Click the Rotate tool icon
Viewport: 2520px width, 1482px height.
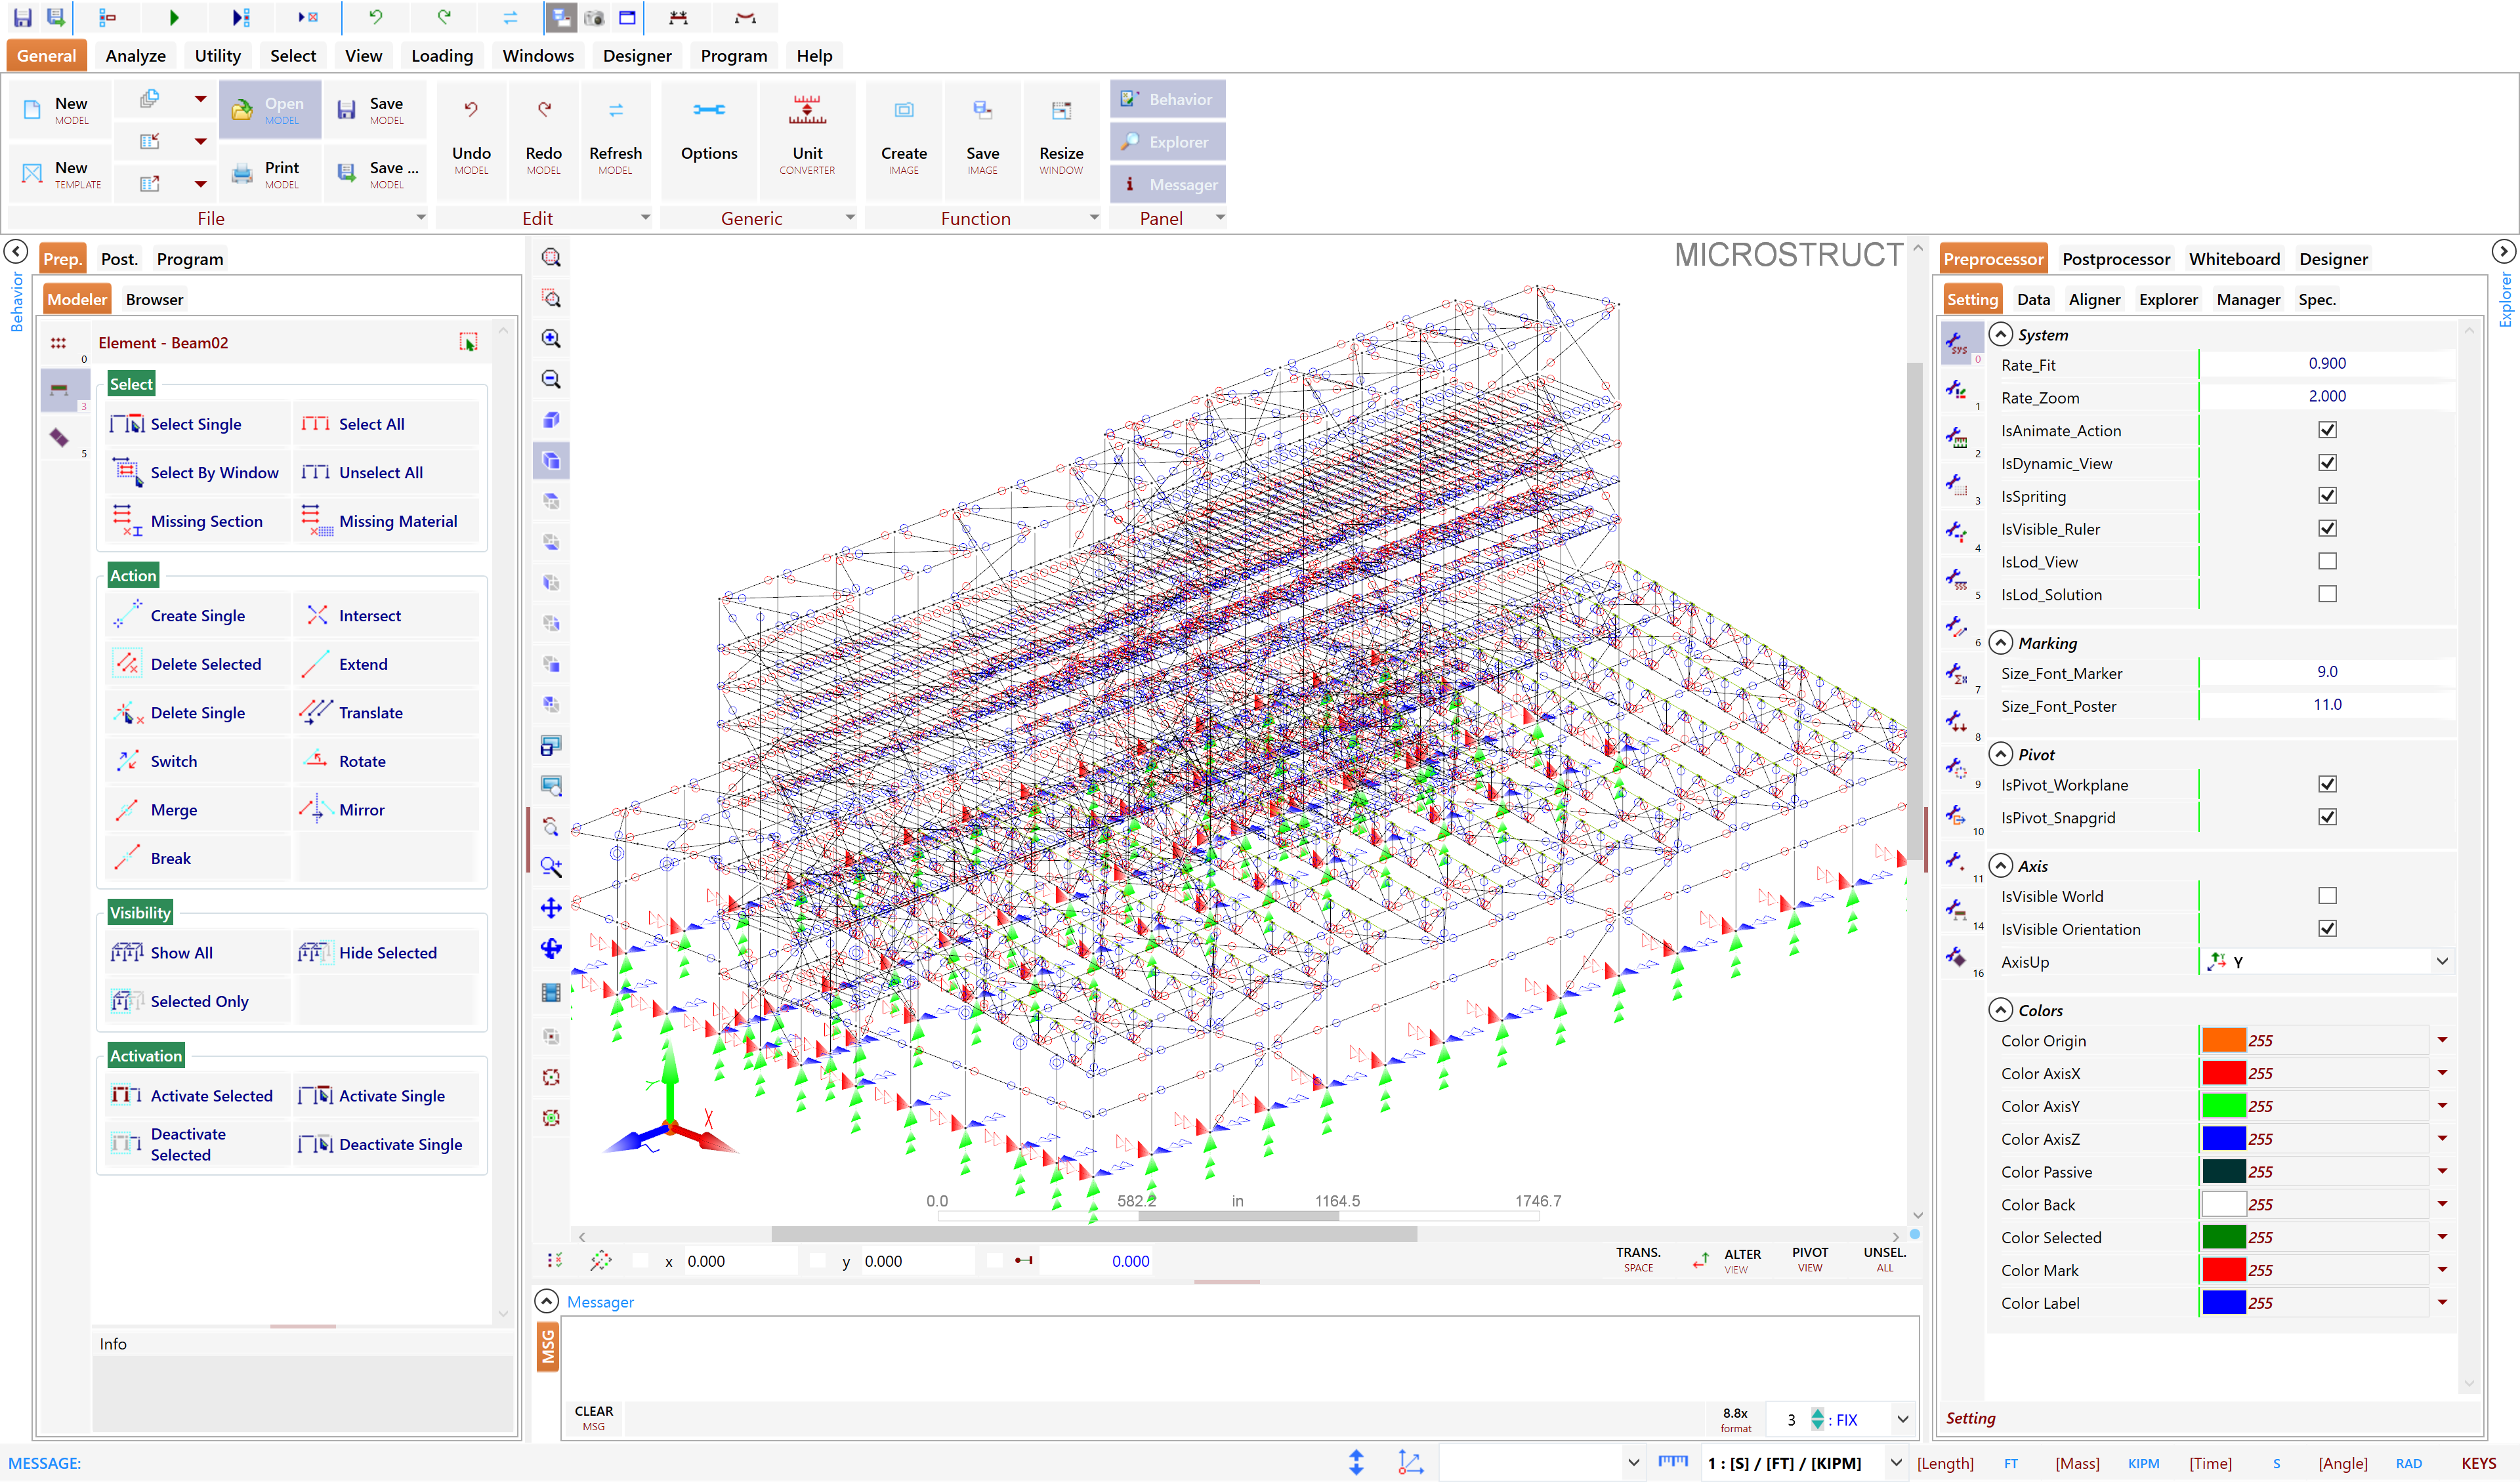(x=316, y=760)
